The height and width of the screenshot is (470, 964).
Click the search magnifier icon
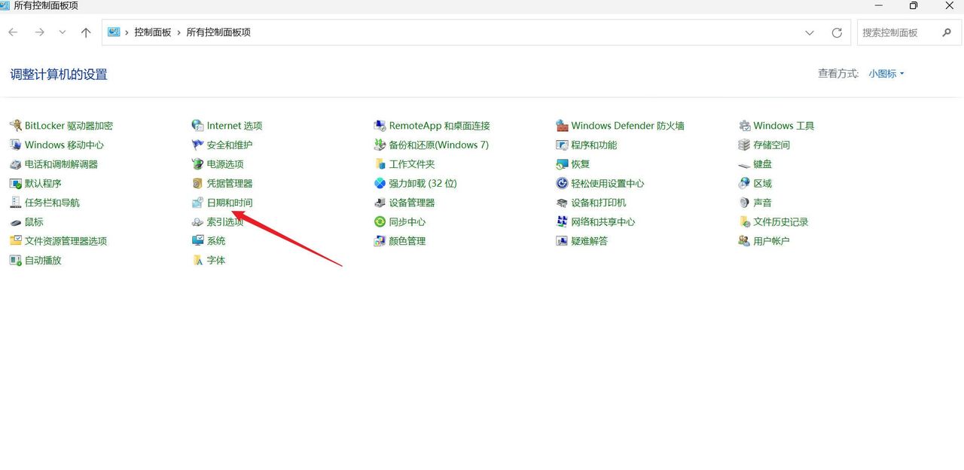click(x=947, y=33)
